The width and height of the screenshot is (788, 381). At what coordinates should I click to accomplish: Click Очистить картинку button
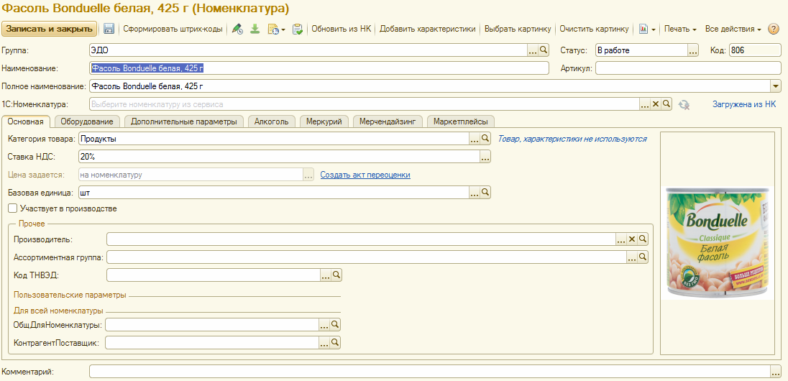pos(594,29)
